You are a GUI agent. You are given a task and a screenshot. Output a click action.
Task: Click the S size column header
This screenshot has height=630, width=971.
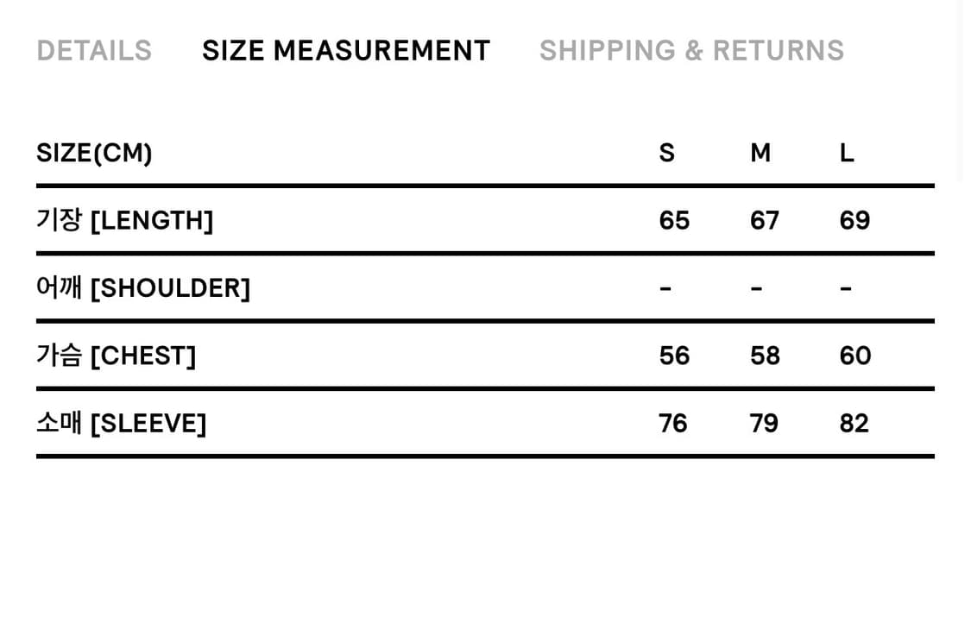tap(666, 153)
